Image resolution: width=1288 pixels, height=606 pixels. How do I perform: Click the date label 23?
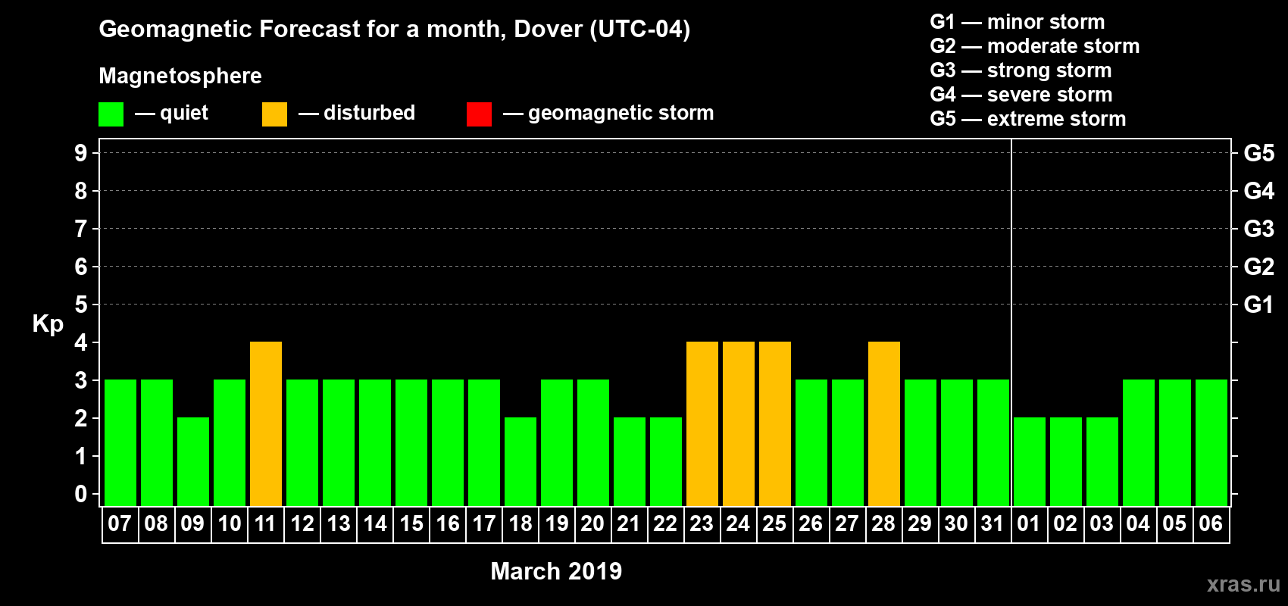702,524
